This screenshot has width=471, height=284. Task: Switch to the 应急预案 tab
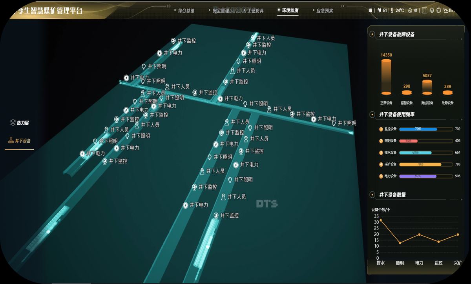(x=325, y=11)
